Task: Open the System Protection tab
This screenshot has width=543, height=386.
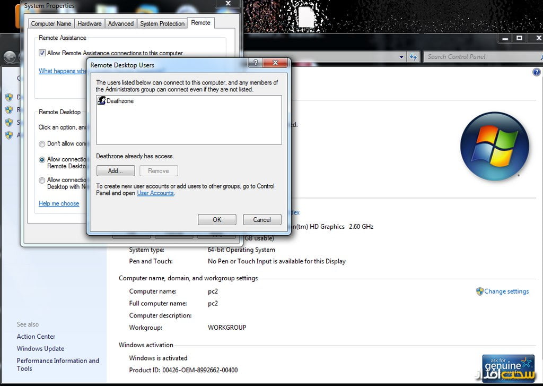Action: 162,23
